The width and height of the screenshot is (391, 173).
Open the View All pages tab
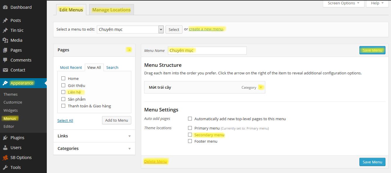(94, 67)
